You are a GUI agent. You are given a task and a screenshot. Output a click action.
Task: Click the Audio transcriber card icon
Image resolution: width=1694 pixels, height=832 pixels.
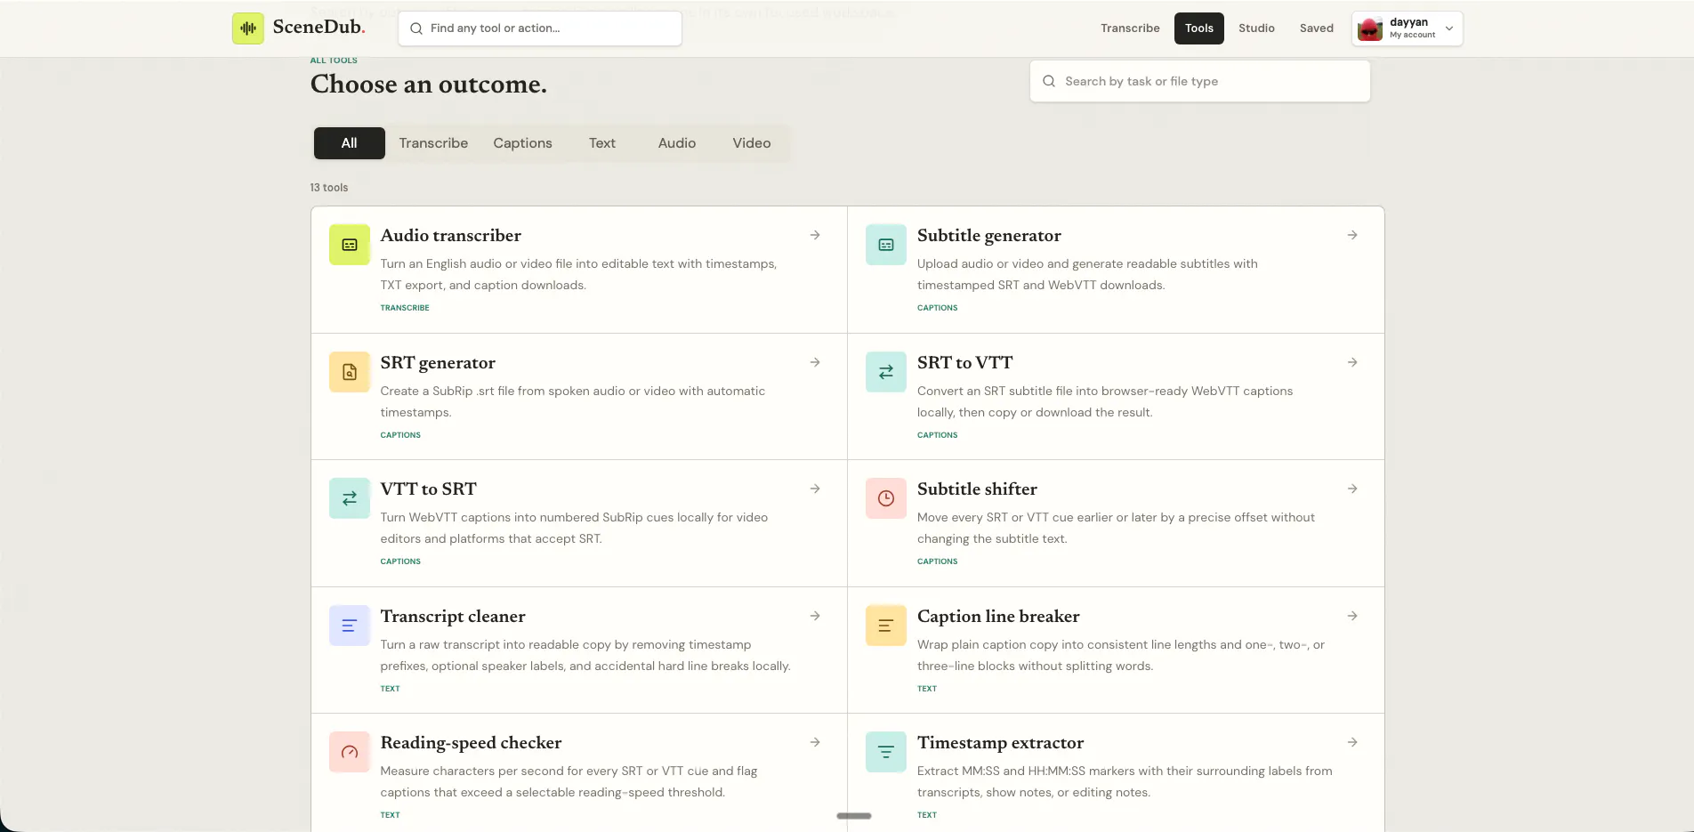coord(350,245)
